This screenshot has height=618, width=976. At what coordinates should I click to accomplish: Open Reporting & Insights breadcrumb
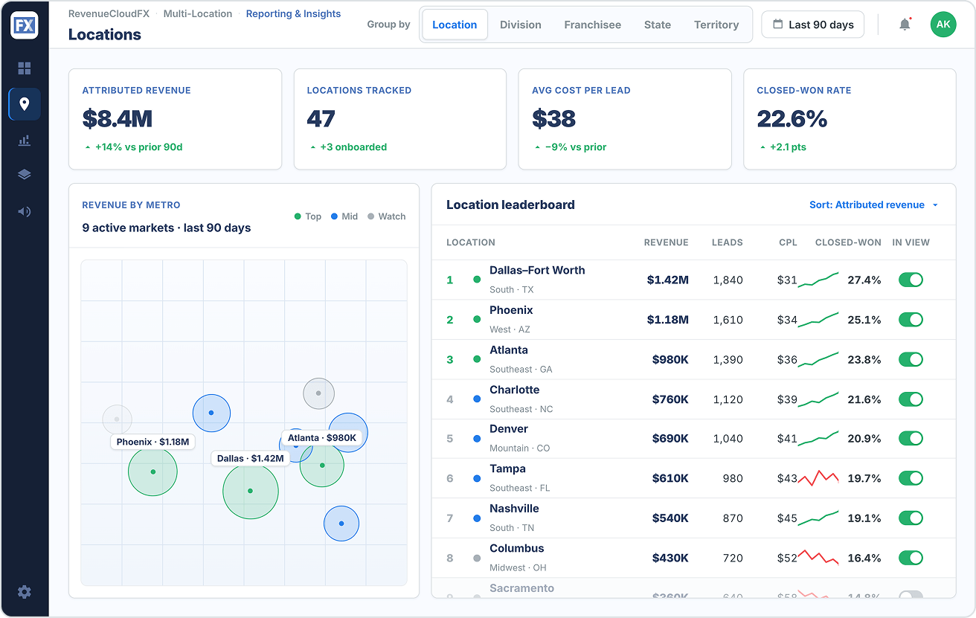click(293, 14)
